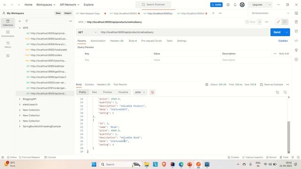Click the New button in My Workspace
301x169 pixels.
(58, 13)
